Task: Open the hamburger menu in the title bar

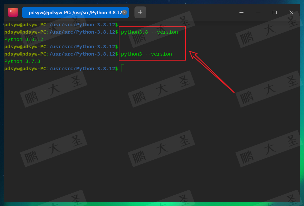Action: [x=241, y=12]
